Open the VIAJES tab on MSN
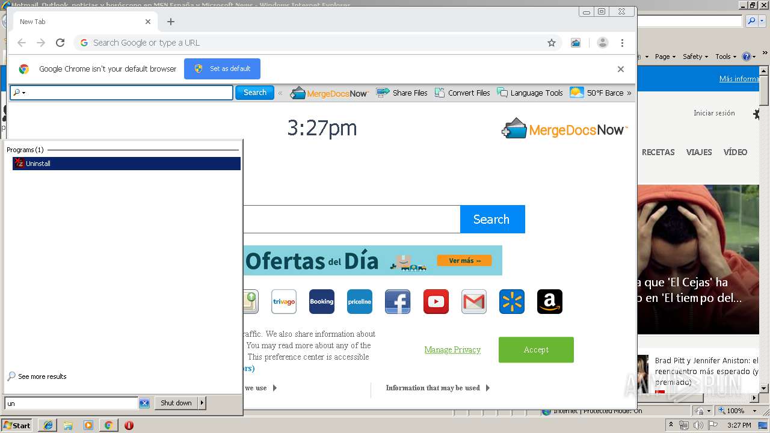Image resolution: width=770 pixels, height=433 pixels. click(x=699, y=152)
